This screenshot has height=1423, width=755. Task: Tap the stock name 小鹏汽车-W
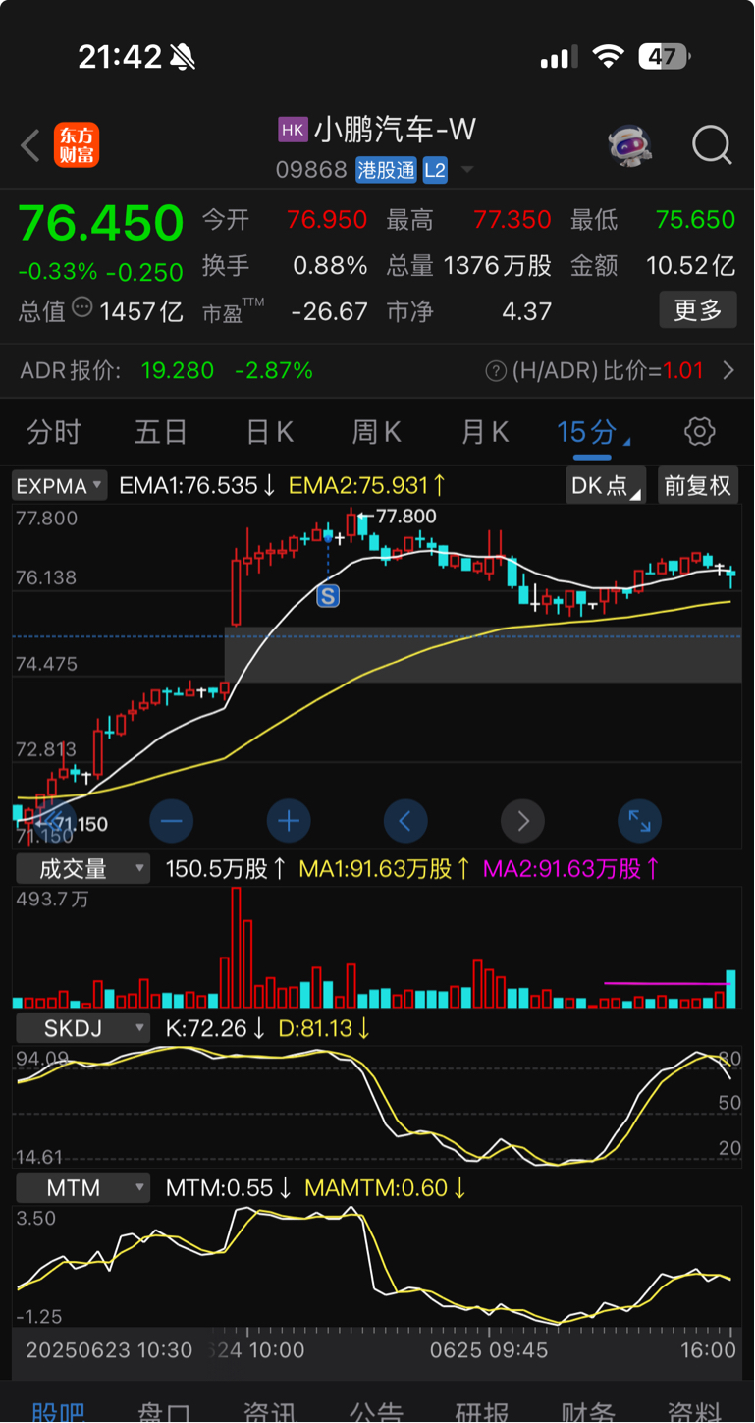[x=395, y=130]
